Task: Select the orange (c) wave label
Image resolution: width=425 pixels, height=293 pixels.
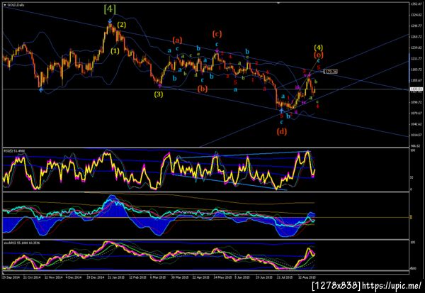Action: coord(217,33)
